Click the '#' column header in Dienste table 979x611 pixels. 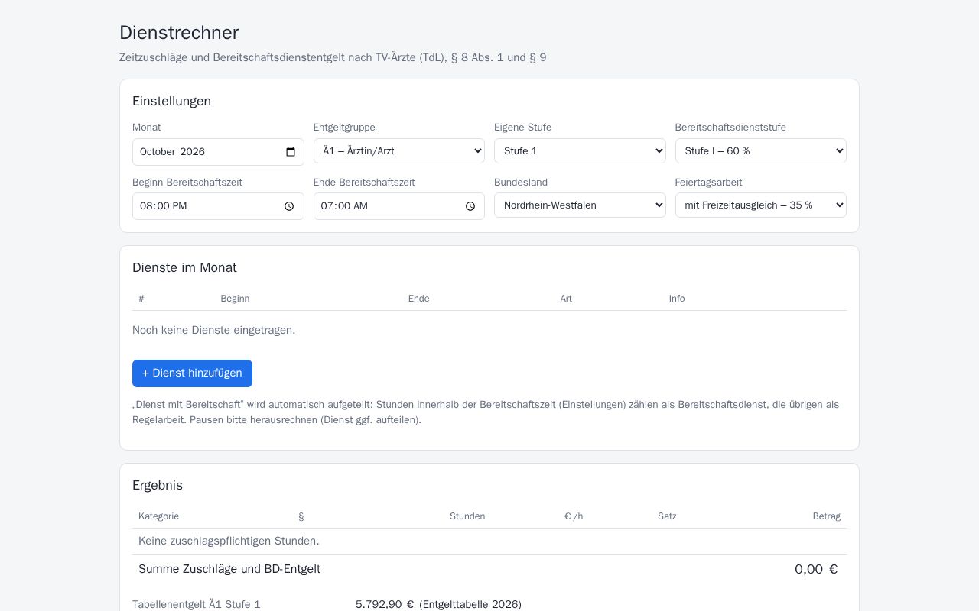pos(141,299)
